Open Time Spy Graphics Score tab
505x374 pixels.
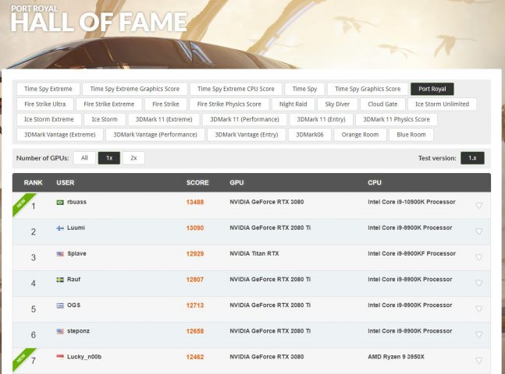coord(368,89)
